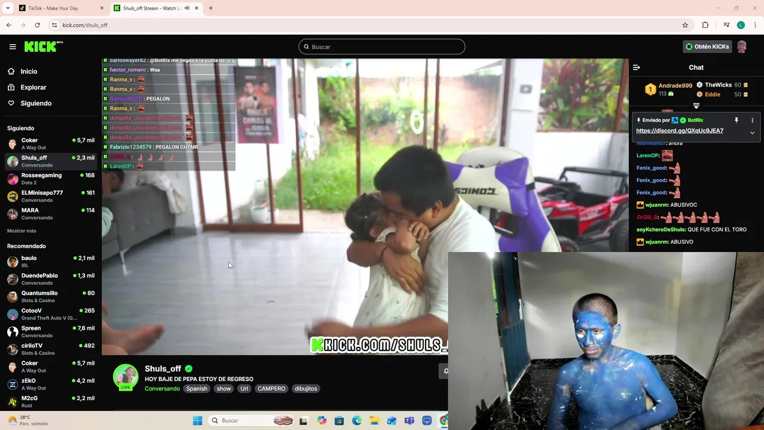Open the Windows Start menu

pos(198,420)
